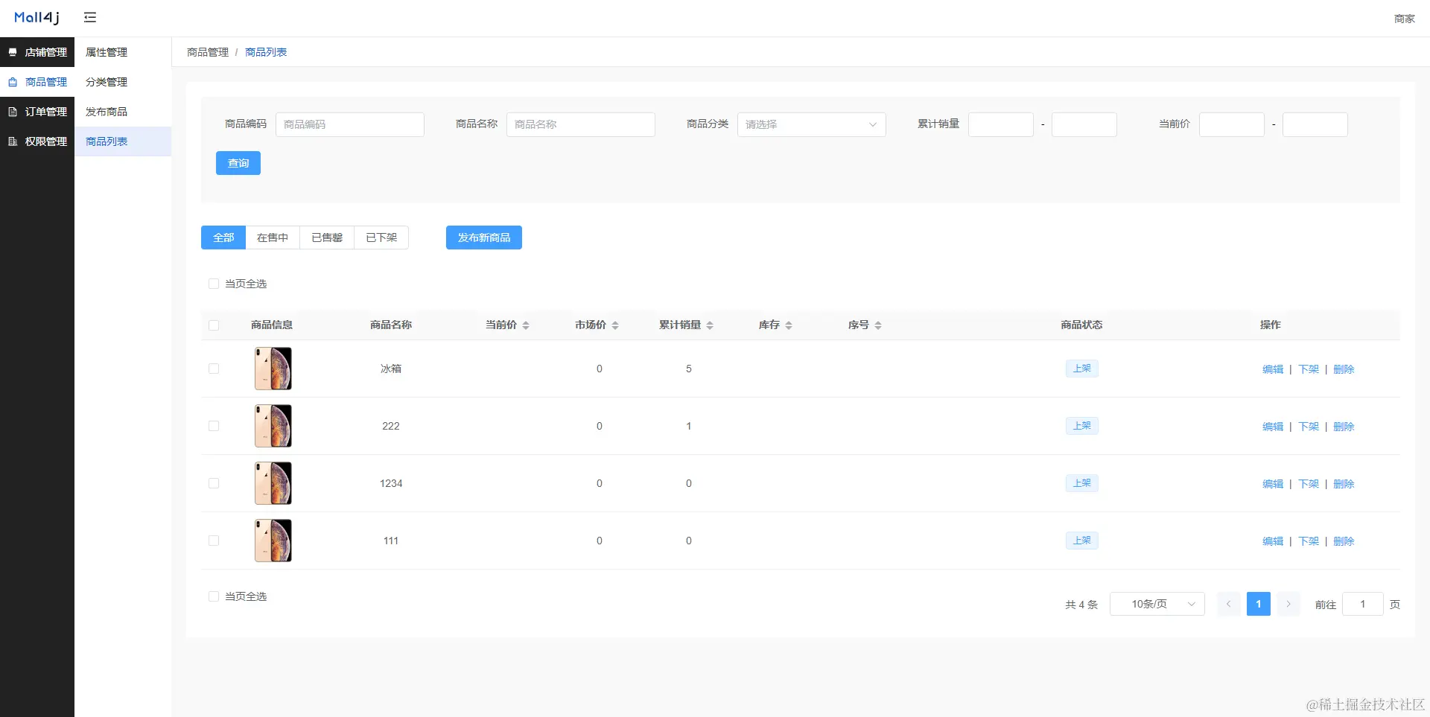This screenshot has width=1430, height=717.
Task: Check the top 当页全选 checkbox
Action: pos(214,284)
